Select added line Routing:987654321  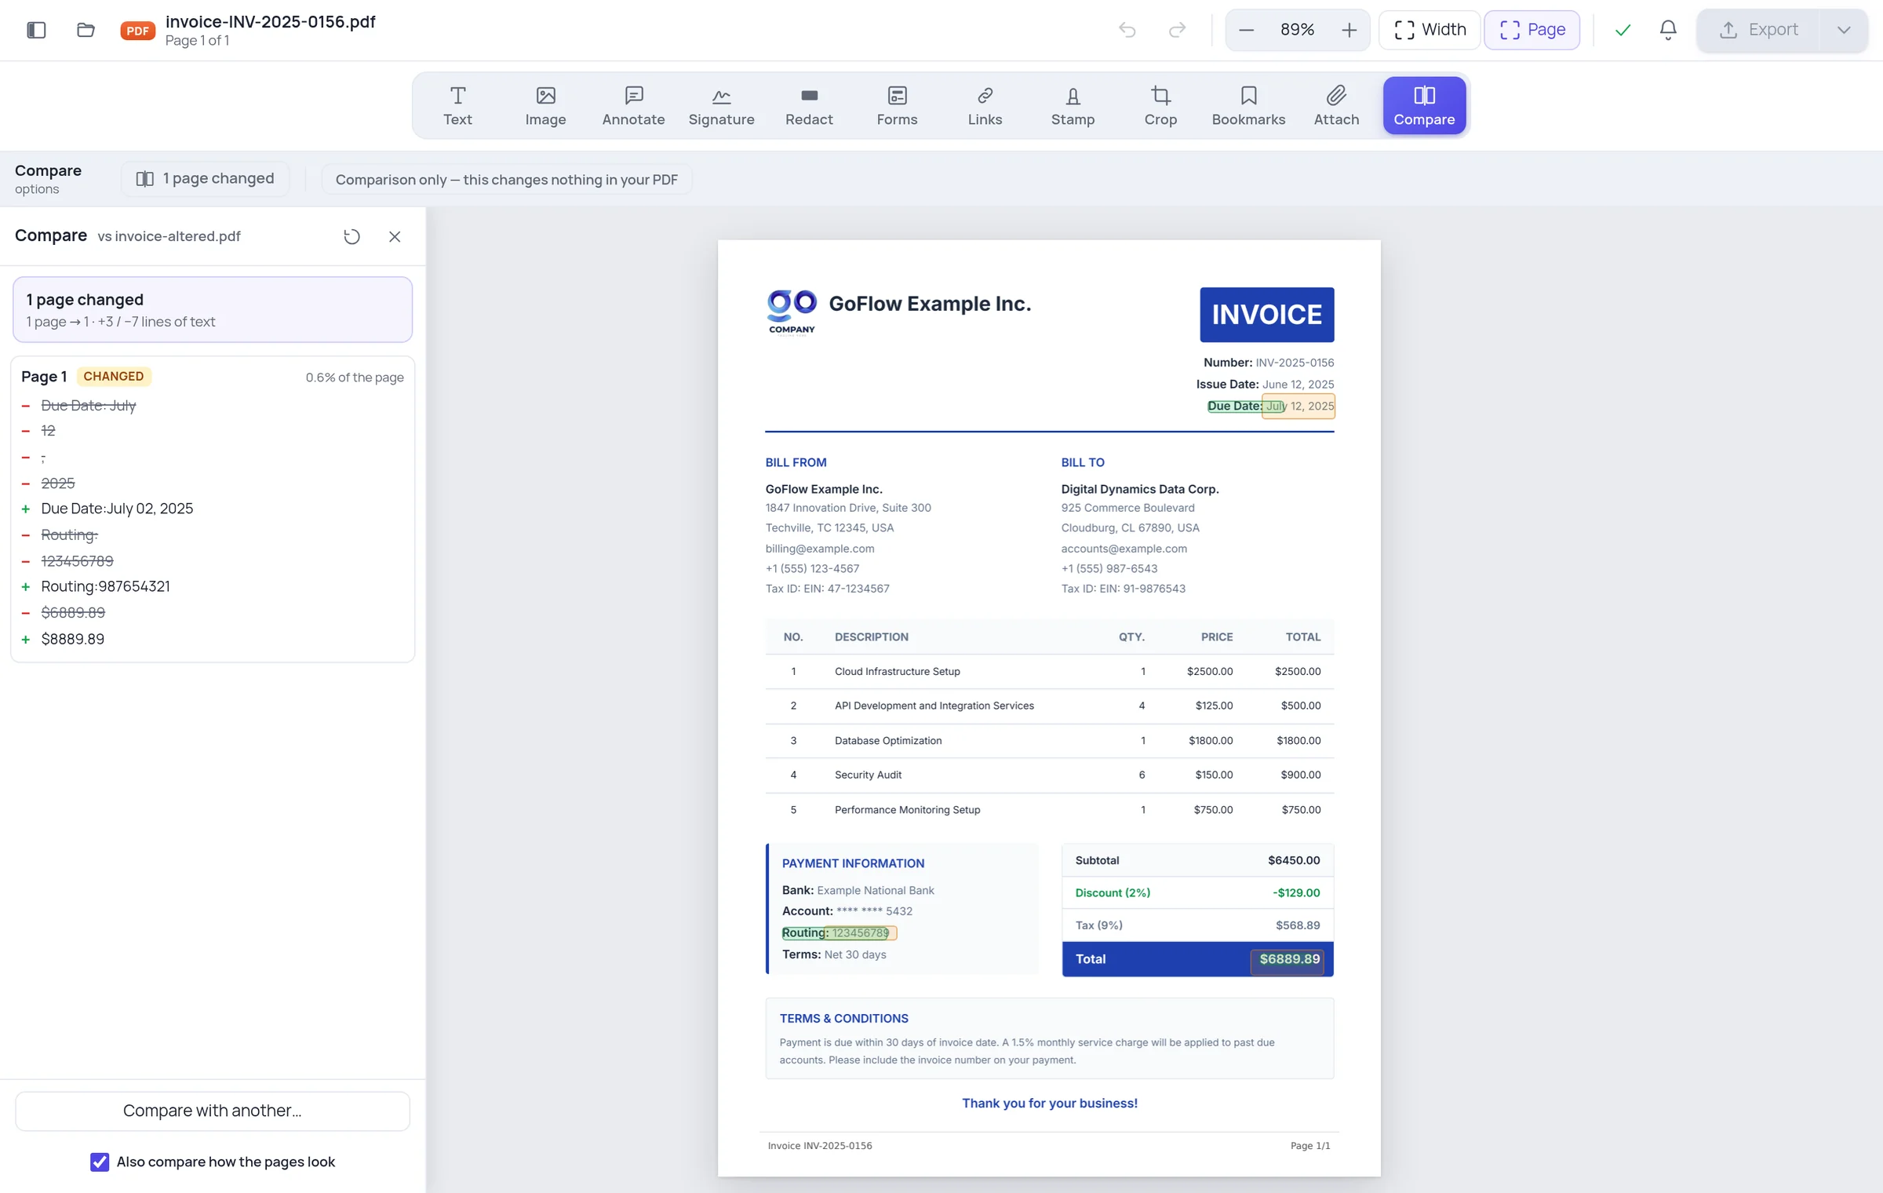pyautogui.click(x=105, y=586)
